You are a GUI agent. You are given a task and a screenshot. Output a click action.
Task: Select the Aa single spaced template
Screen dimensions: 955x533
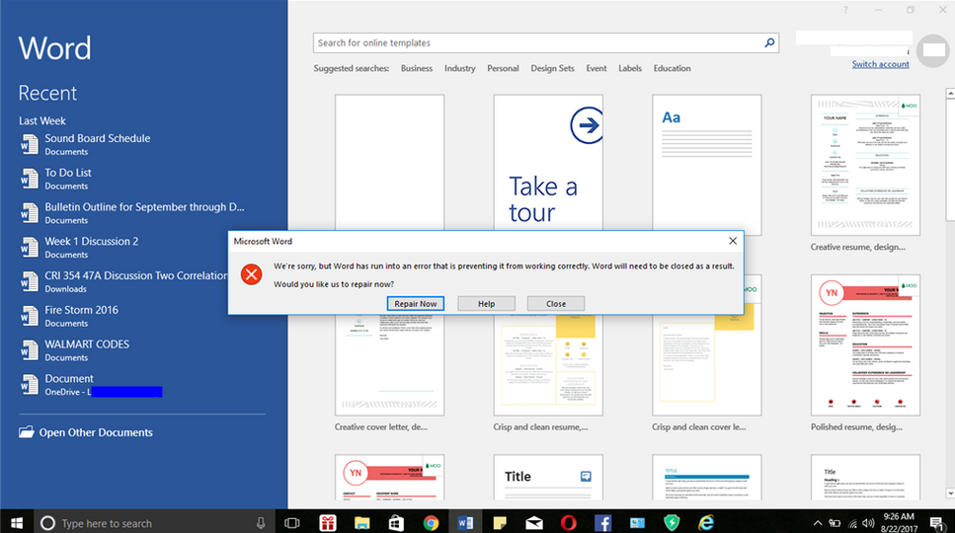pyautogui.click(x=706, y=163)
